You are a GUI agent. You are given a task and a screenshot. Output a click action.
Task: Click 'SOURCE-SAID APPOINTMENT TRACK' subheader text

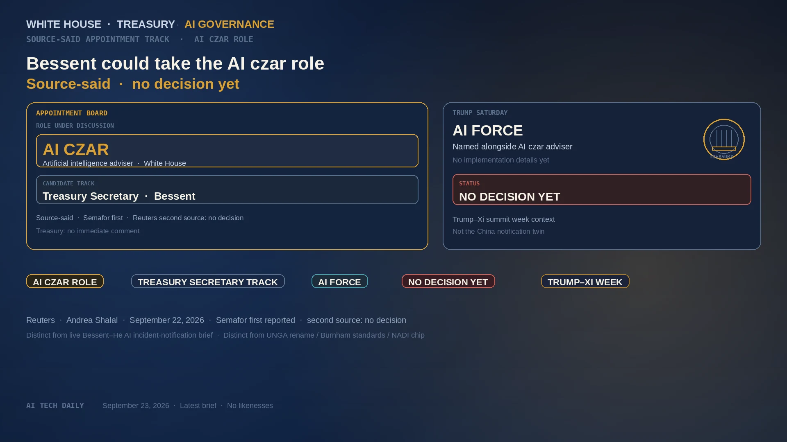coord(98,39)
